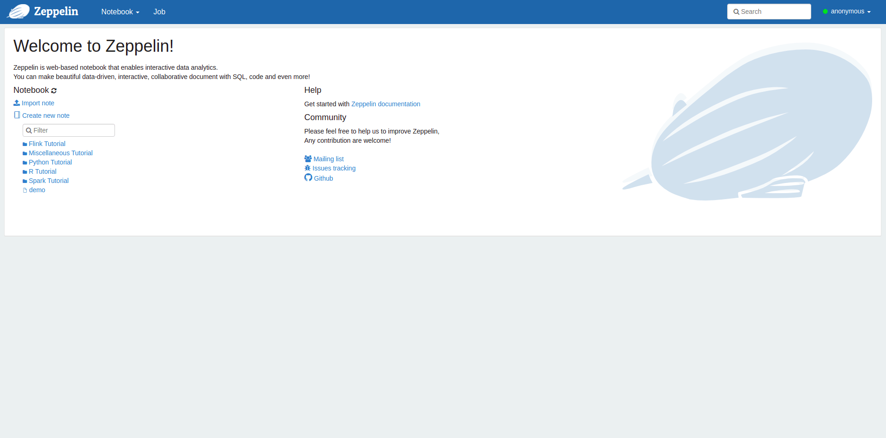Click the R Tutorial folder icon
This screenshot has width=886, height=438.
[x=25, y=172]
